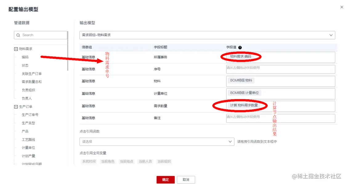347x185 pixels.
Task: Click the 生产订单 group label
Action: [26, 107]
